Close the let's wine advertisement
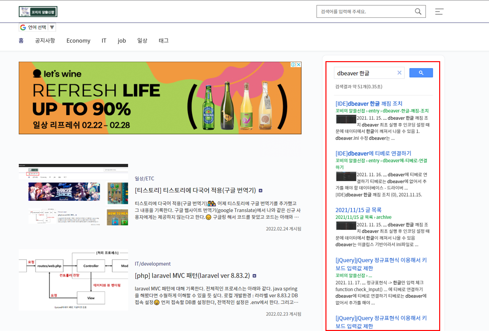The image size is (489, 331). pyautogui.click(x=299, y=65)
